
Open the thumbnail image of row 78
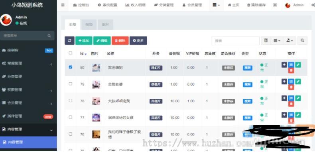pos(96,101)
